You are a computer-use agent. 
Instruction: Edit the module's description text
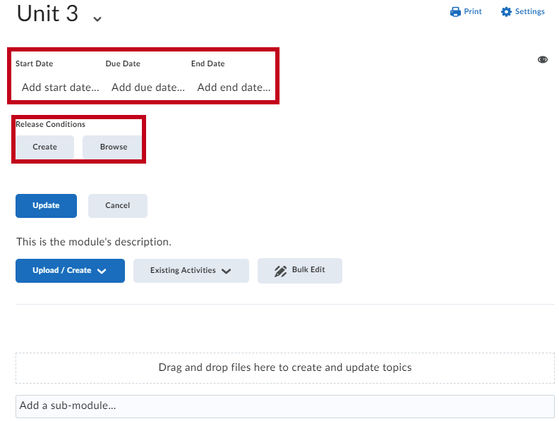pos(94,242)
